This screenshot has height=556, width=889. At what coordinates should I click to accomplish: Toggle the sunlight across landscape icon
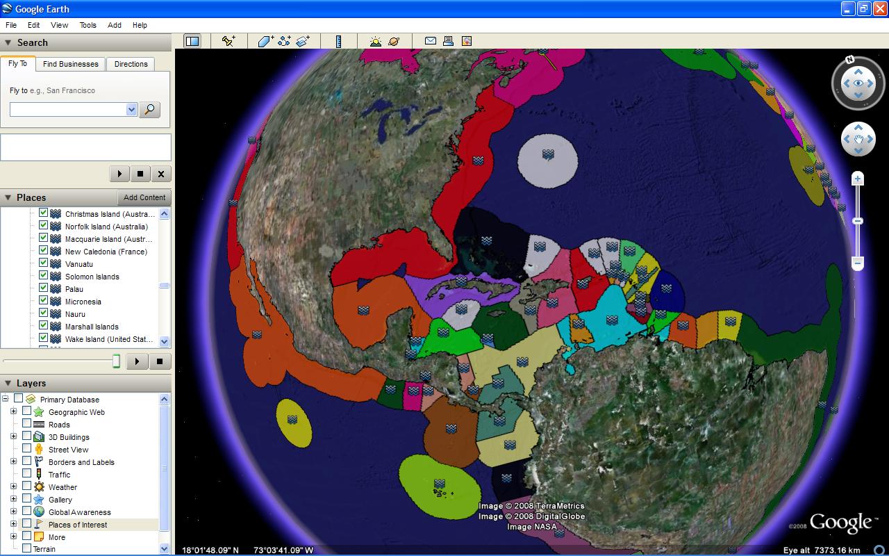pyautogui.click(x=376, y=42)
